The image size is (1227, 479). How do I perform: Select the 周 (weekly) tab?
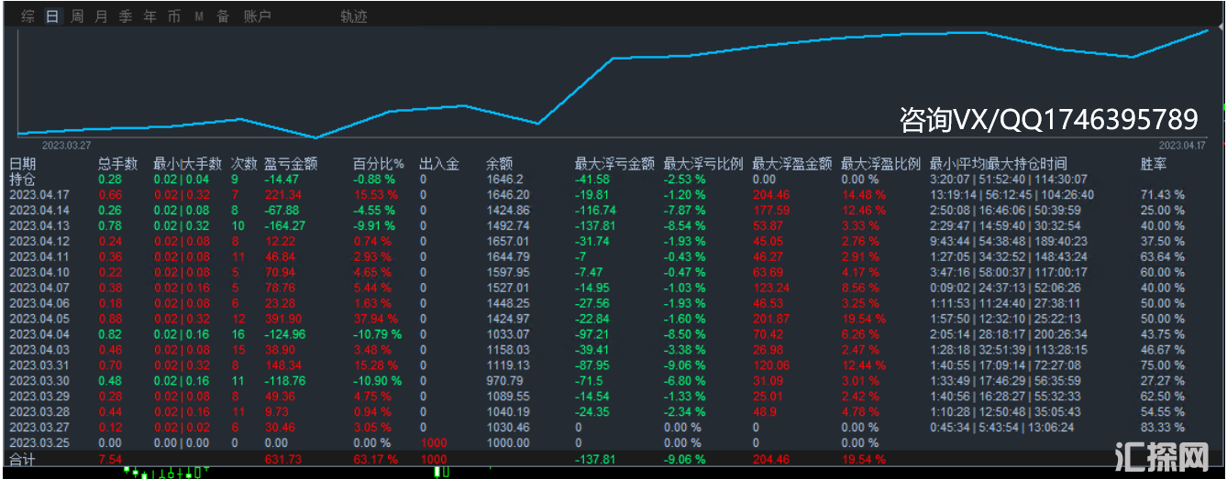pos(77,16)
